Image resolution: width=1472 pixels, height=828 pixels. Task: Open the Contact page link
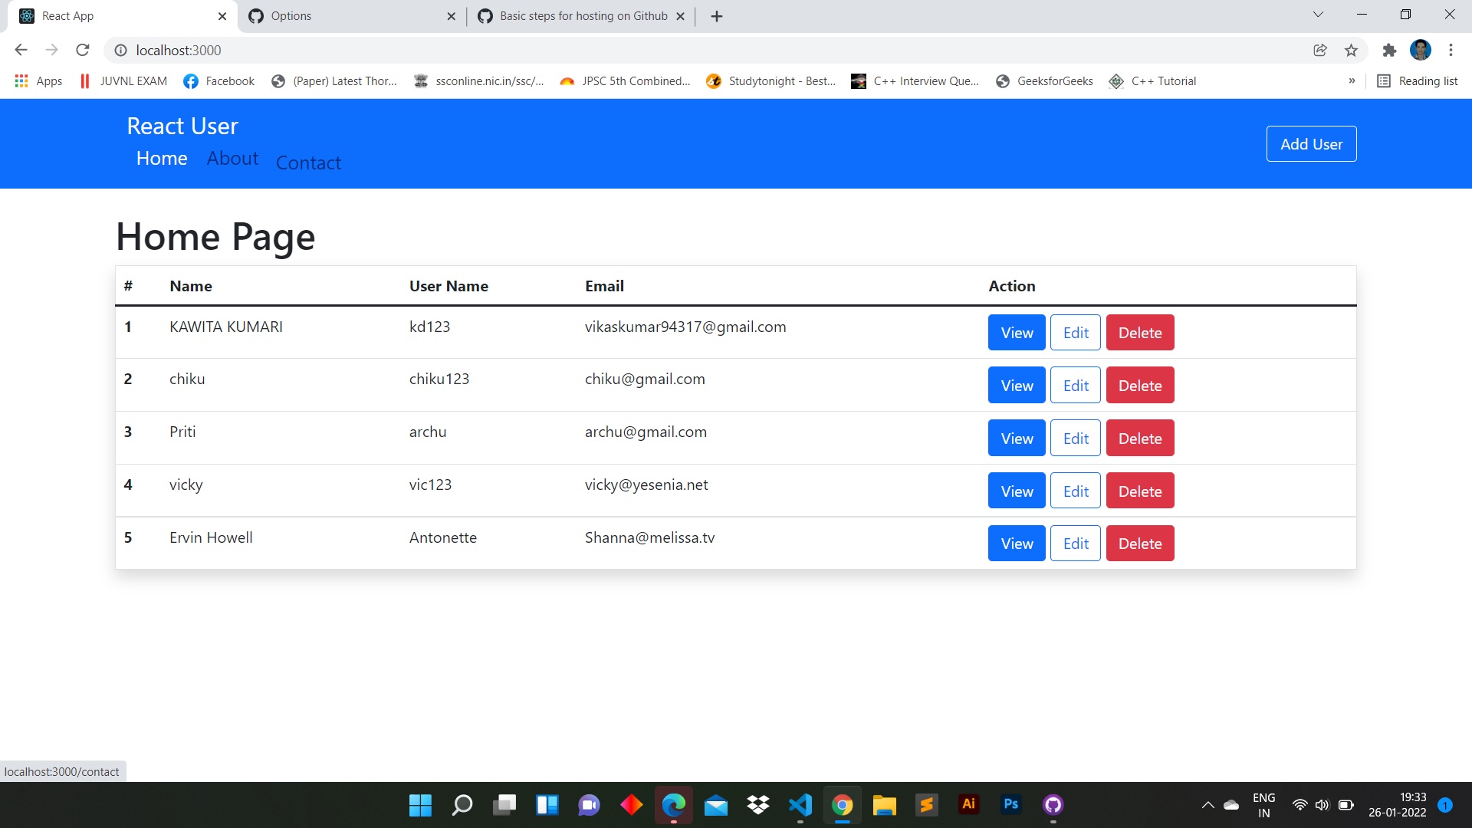coord(308,163)
